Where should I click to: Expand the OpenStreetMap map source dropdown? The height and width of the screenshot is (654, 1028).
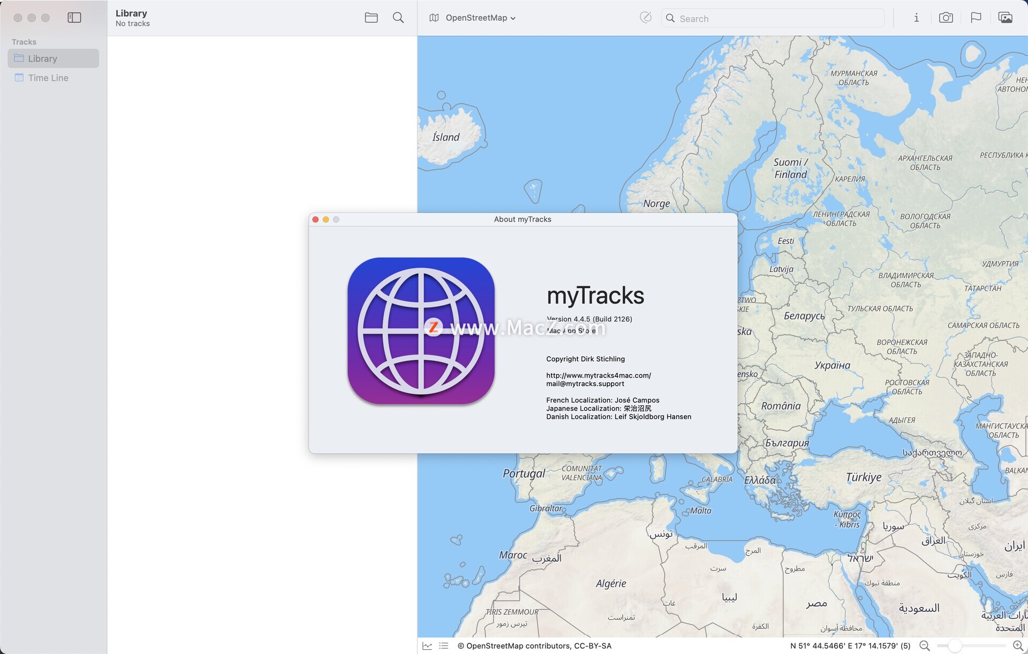480,18
